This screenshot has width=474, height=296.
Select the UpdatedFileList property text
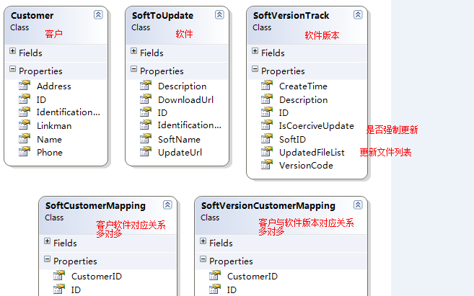[312, 153]
